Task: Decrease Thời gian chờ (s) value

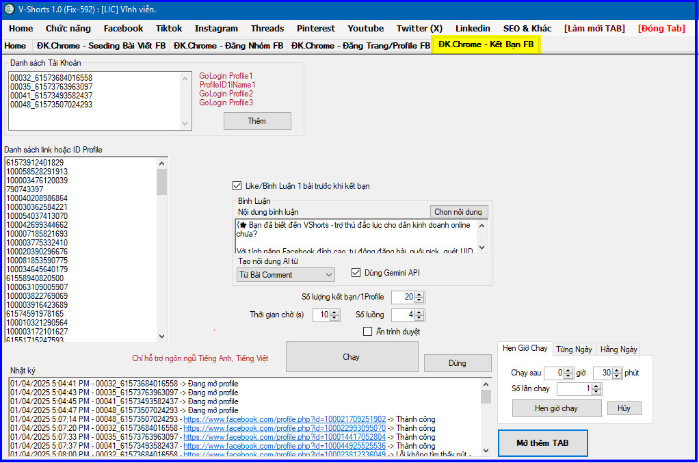Action: click(334, 318)
